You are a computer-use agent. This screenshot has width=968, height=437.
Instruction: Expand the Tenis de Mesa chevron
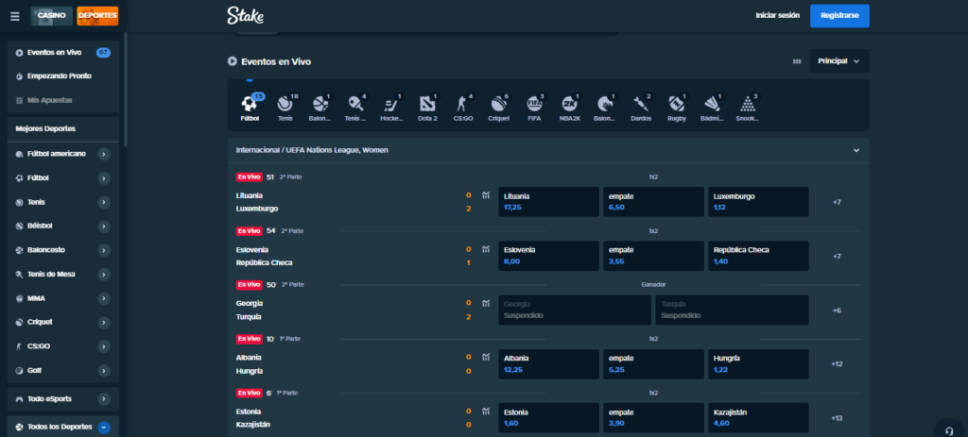(104, 275)
